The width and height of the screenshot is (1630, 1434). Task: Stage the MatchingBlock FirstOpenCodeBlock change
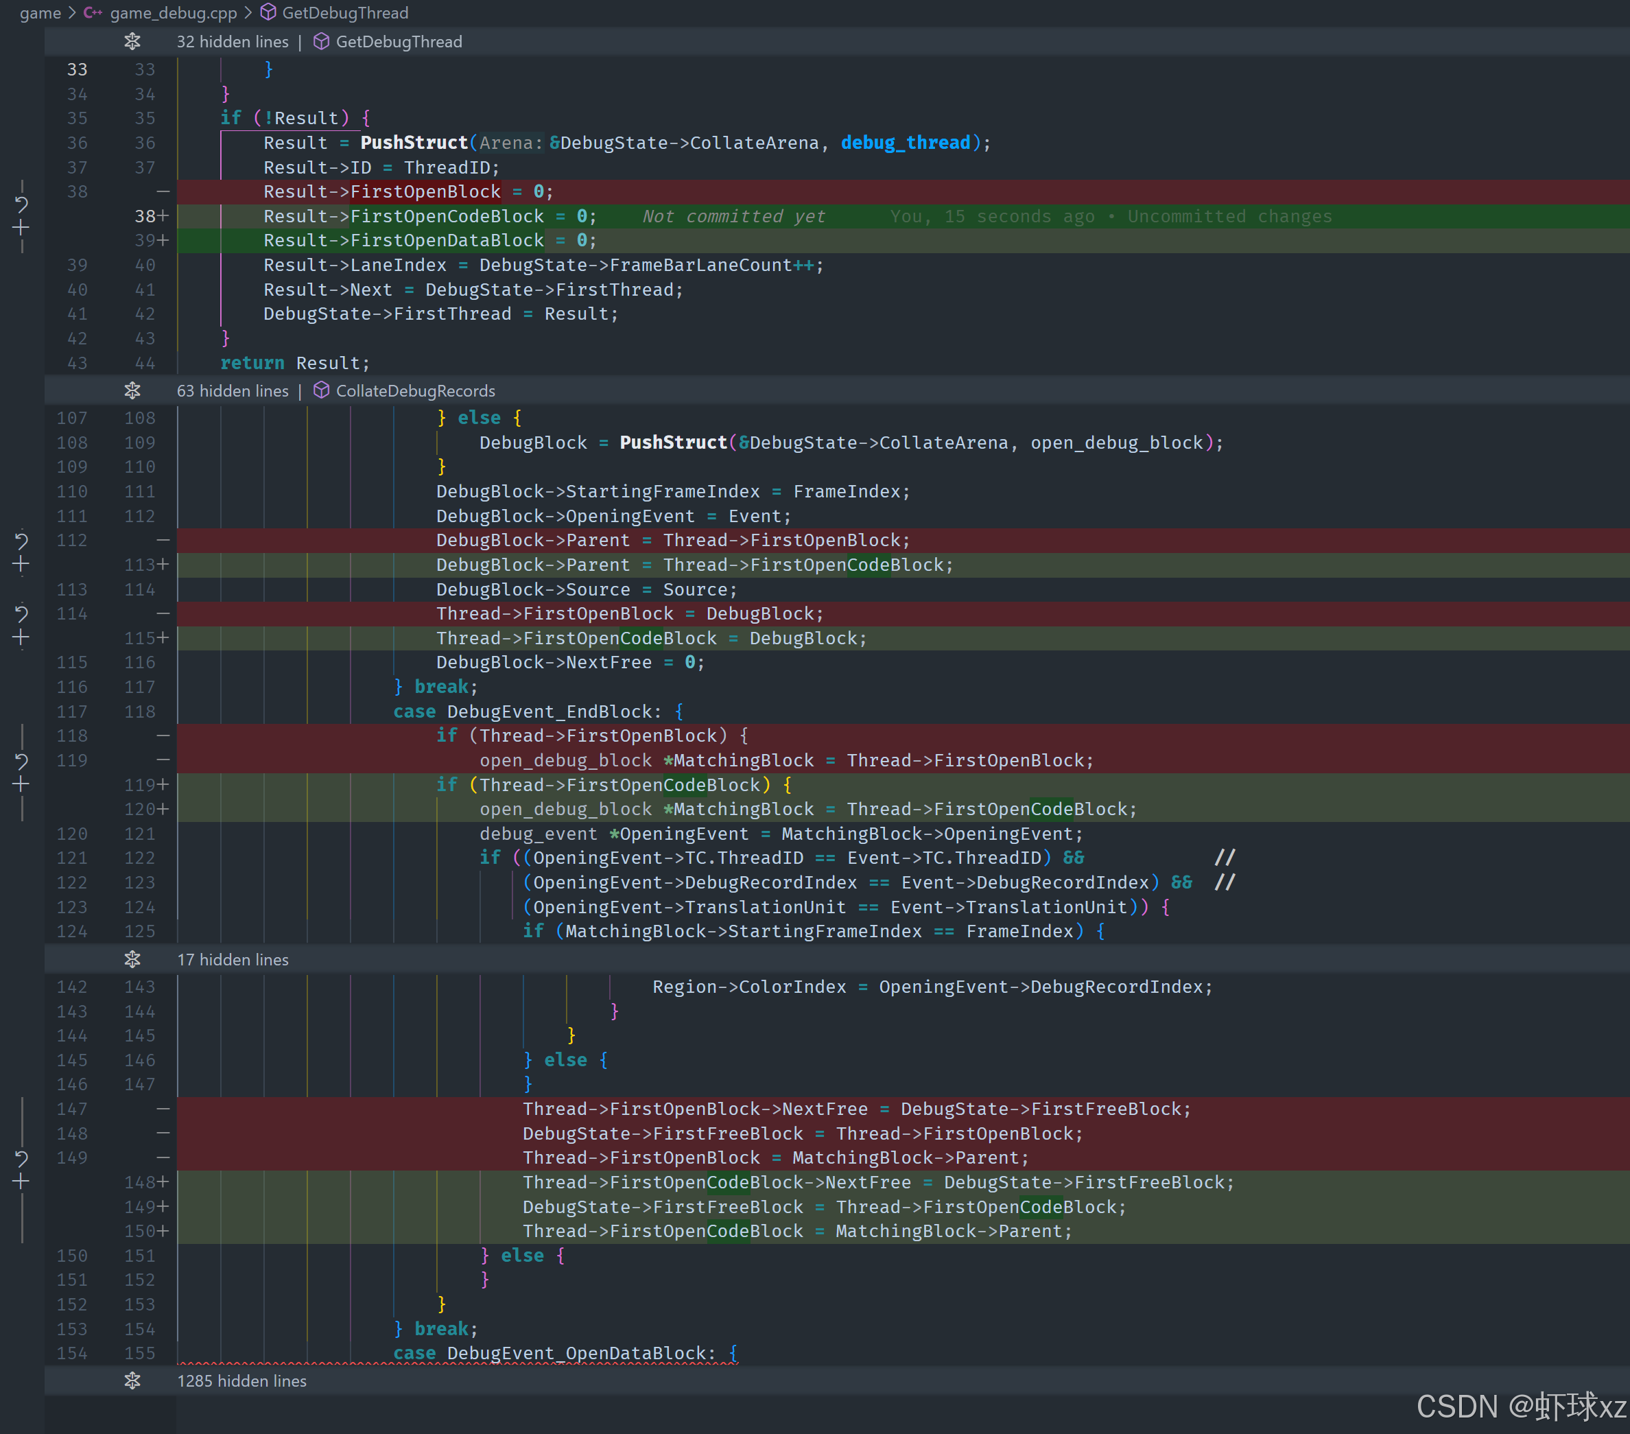(21, 785)
